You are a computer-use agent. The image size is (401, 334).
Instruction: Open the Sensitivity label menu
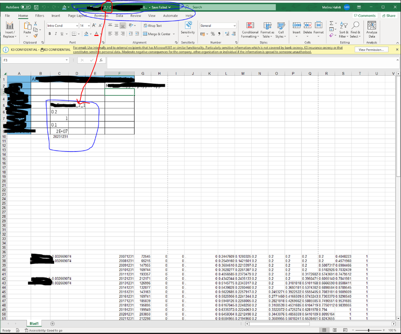(188, 28)
